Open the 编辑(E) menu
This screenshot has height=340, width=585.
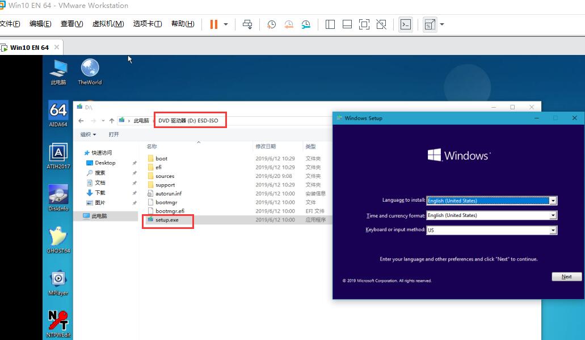pos(40,24)
